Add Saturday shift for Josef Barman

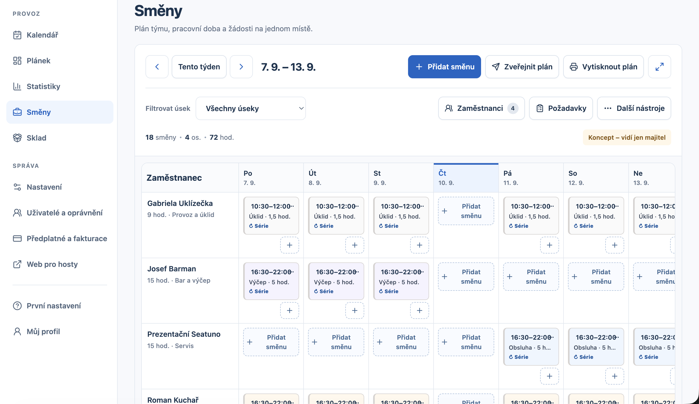click(596, 277)
